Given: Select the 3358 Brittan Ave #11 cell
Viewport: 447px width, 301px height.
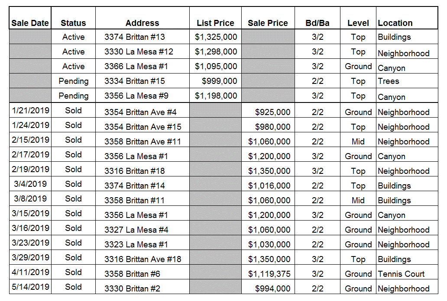Looking at the screenshot, I should tap(143, 142).
